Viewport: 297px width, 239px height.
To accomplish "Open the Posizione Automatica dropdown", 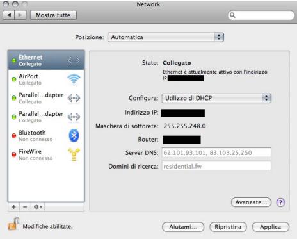I will tap(166, 37).
